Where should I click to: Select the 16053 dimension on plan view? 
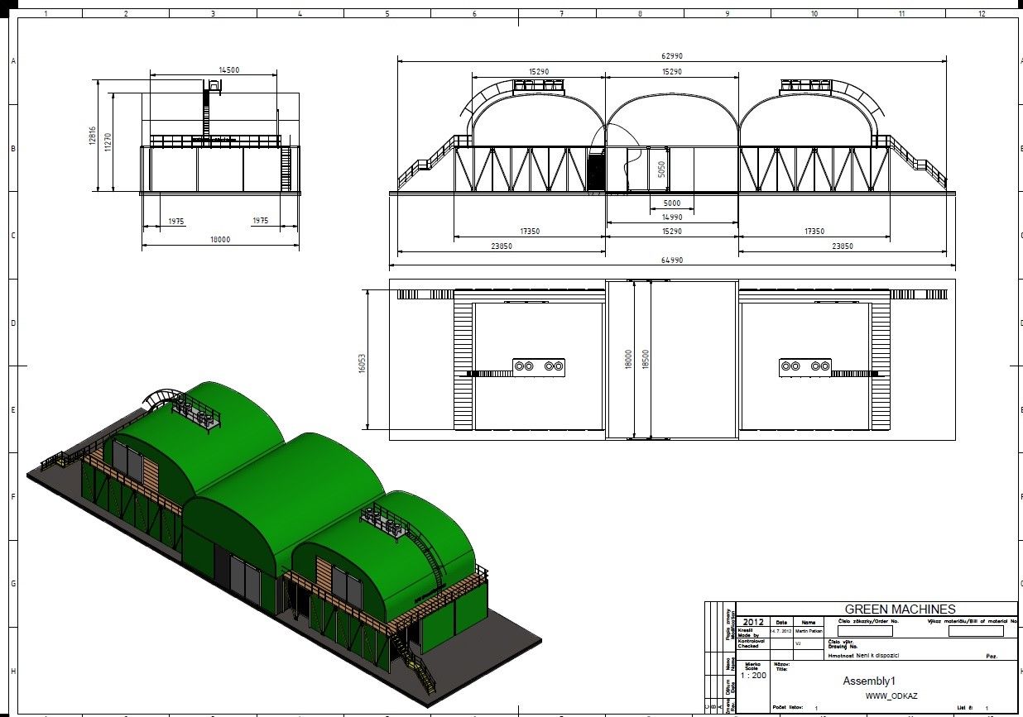[361, 360]
